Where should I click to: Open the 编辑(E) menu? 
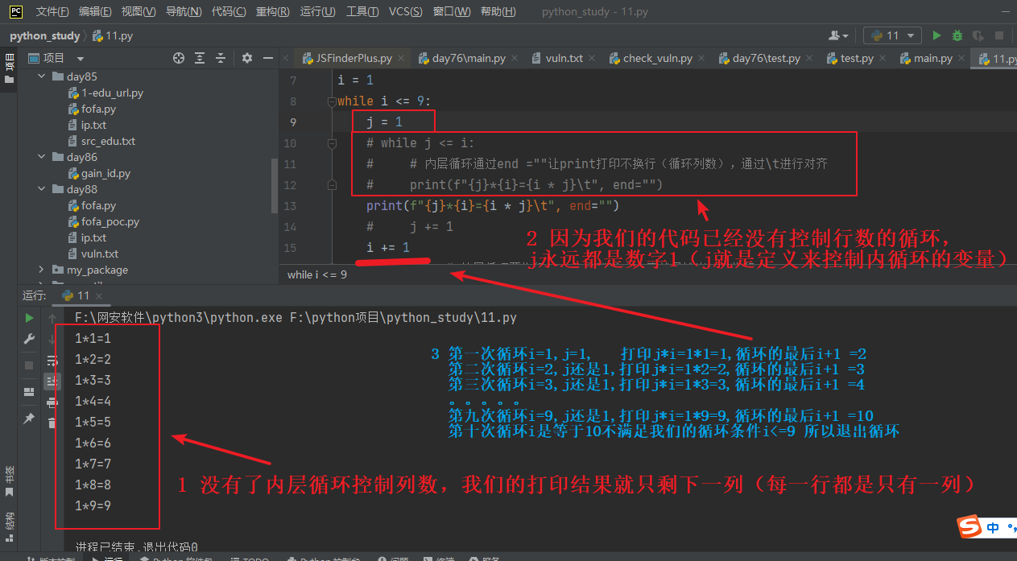pyautogui.click(x=95, y=11)
